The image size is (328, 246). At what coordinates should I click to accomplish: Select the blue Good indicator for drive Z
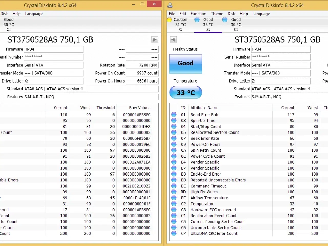point(197,19)
